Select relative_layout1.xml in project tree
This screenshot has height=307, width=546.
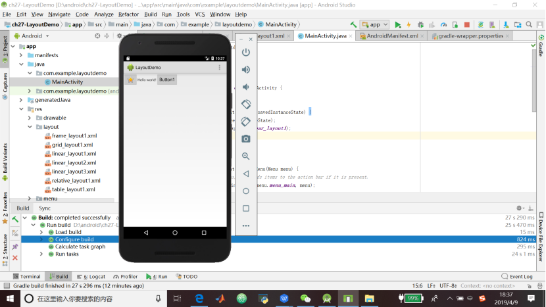tap(76, 180)
